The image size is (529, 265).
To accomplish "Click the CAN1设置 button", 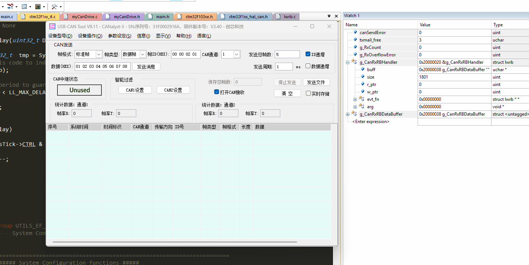I will (135, 90).
